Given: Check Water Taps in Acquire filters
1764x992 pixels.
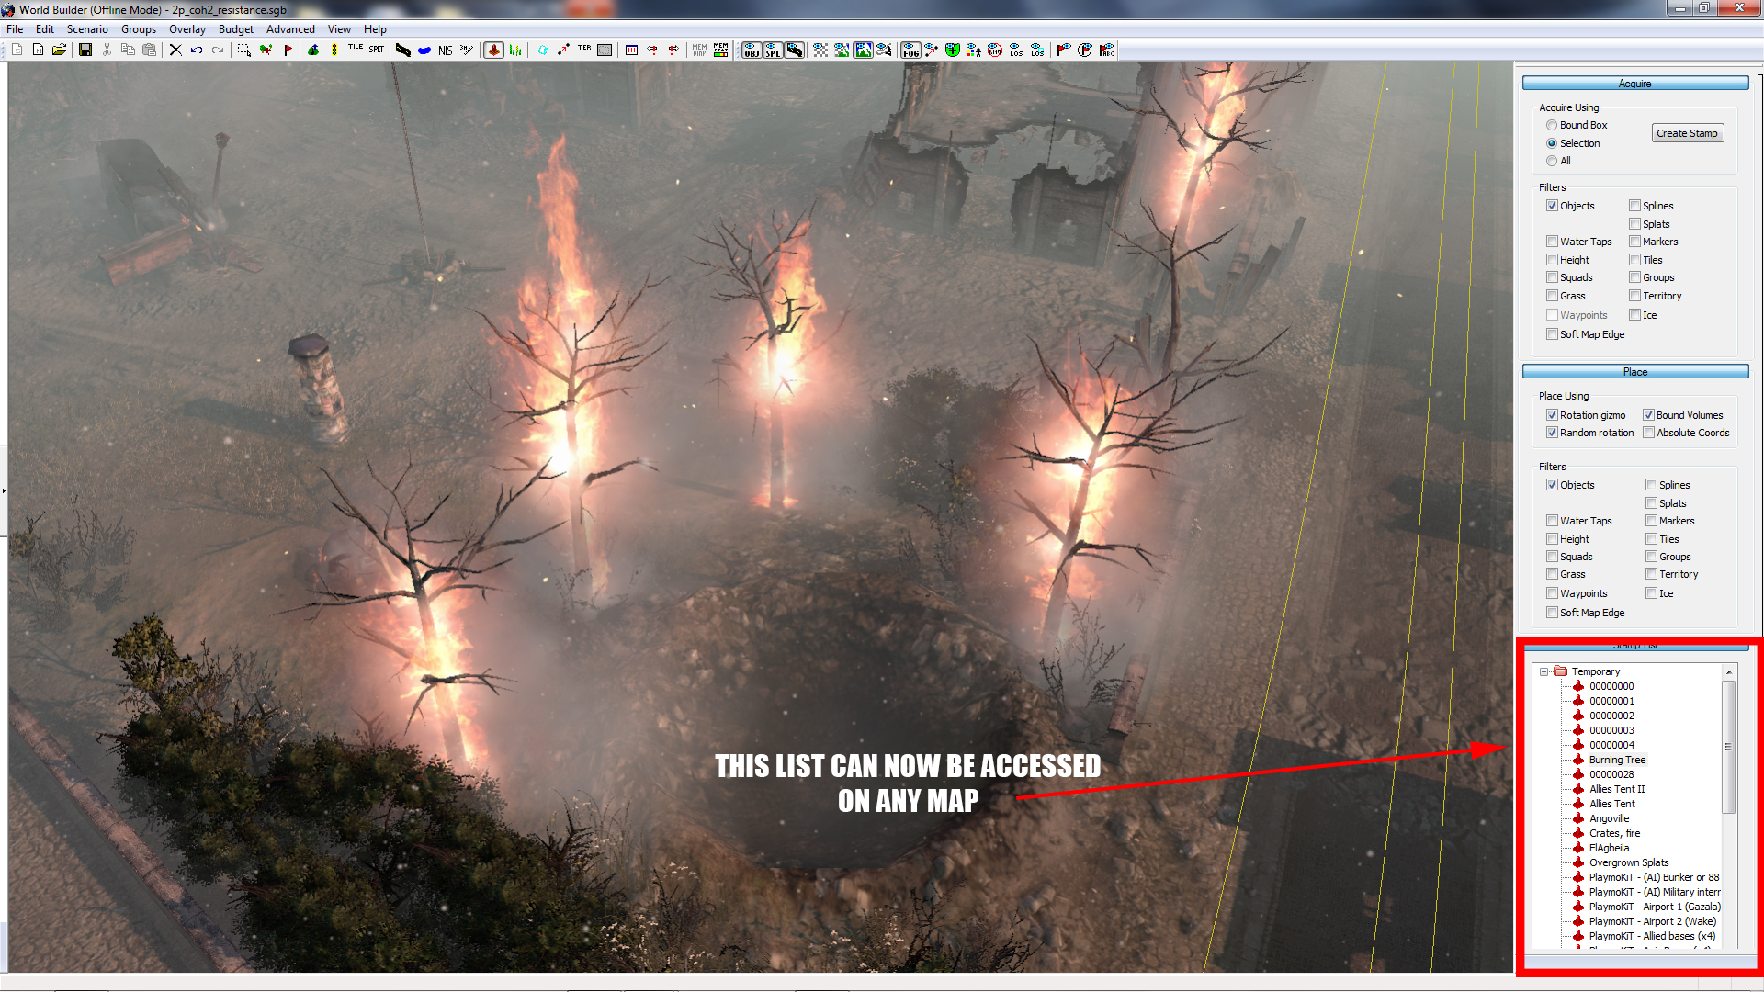Looking at the screenshot, I should pyautogui.click(x=1552, y=242).
